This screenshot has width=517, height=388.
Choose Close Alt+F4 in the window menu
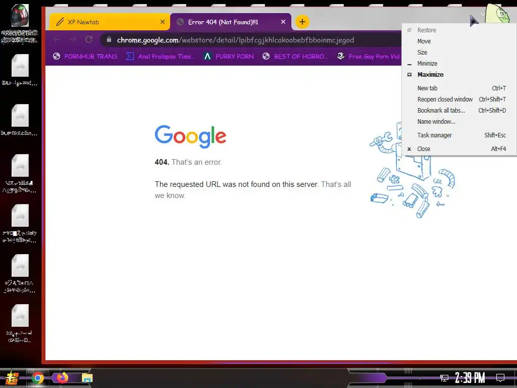459,149
